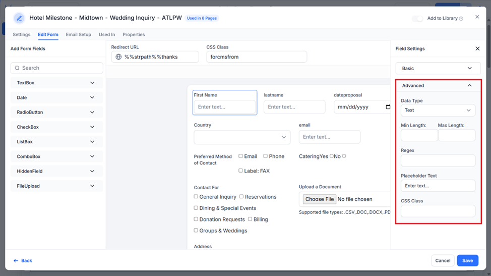Click the Supported file types text
Image resolution: width=491 pixels, height=276 pixels.
click(x=344, y=212)
